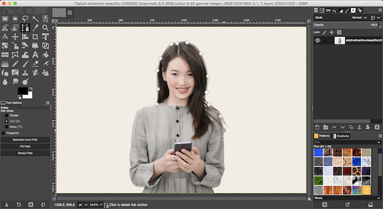Select the Color Picker eyedropper tool

35,27
